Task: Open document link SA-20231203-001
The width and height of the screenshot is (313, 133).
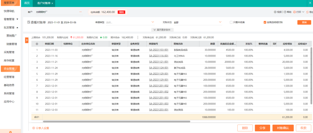Action: (x=159, y=109)
